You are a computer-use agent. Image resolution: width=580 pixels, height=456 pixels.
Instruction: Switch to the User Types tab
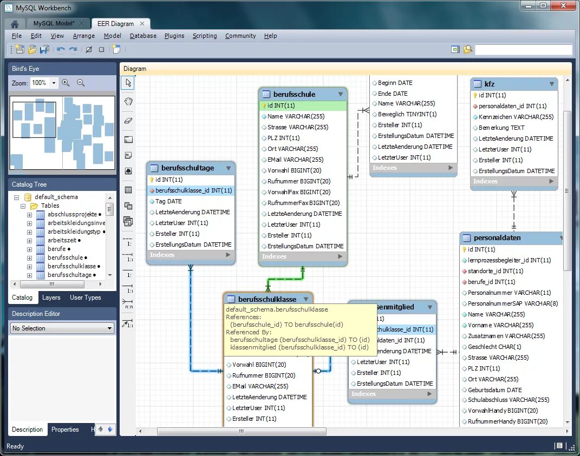[85, 298]
